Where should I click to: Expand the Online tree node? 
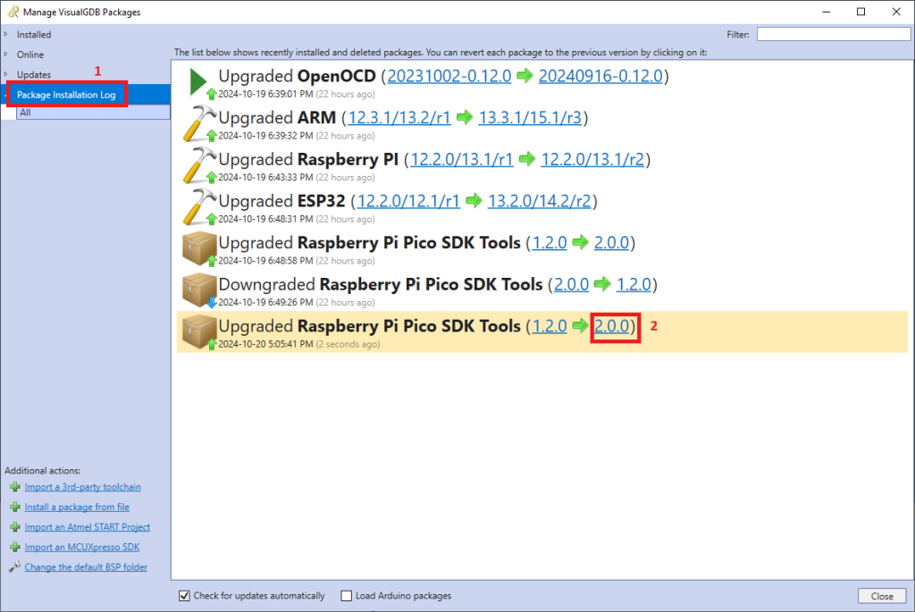point(6,54)
